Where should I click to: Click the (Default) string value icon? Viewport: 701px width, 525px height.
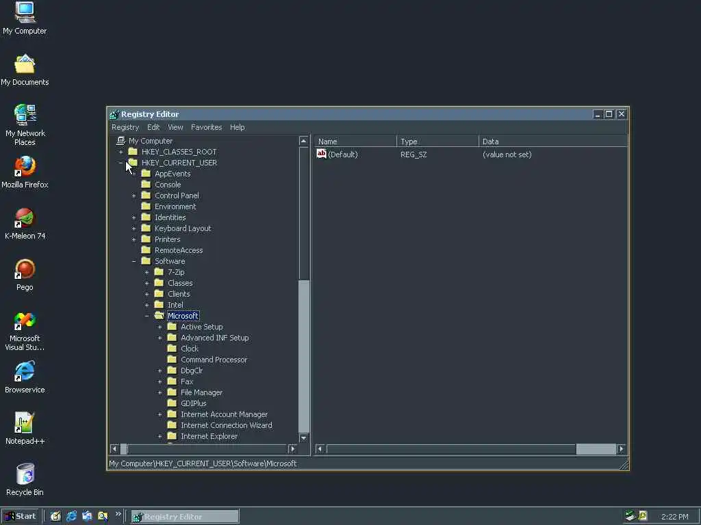[322, 154]
